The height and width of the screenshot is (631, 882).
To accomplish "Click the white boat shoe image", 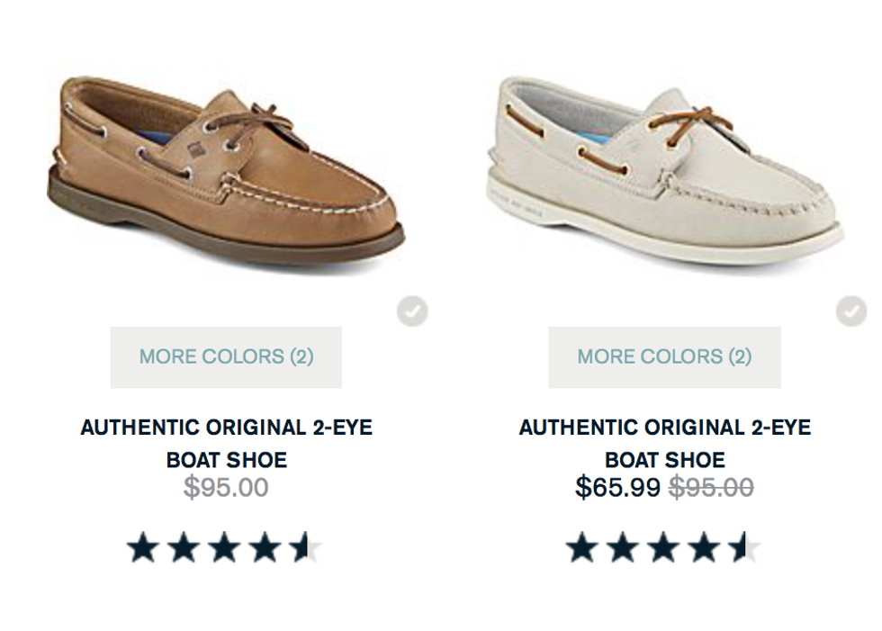I will [664, 171].
